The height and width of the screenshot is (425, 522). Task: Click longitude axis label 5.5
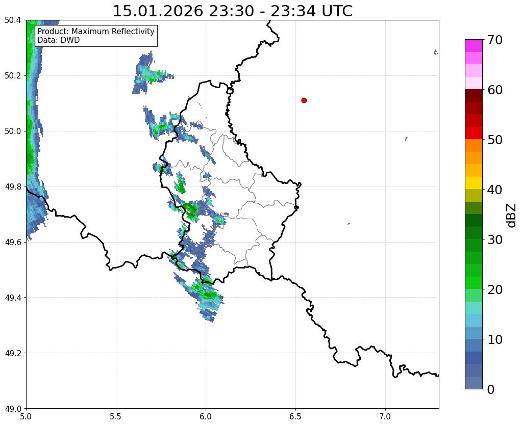pyautogui.click(x=116, y=417)
